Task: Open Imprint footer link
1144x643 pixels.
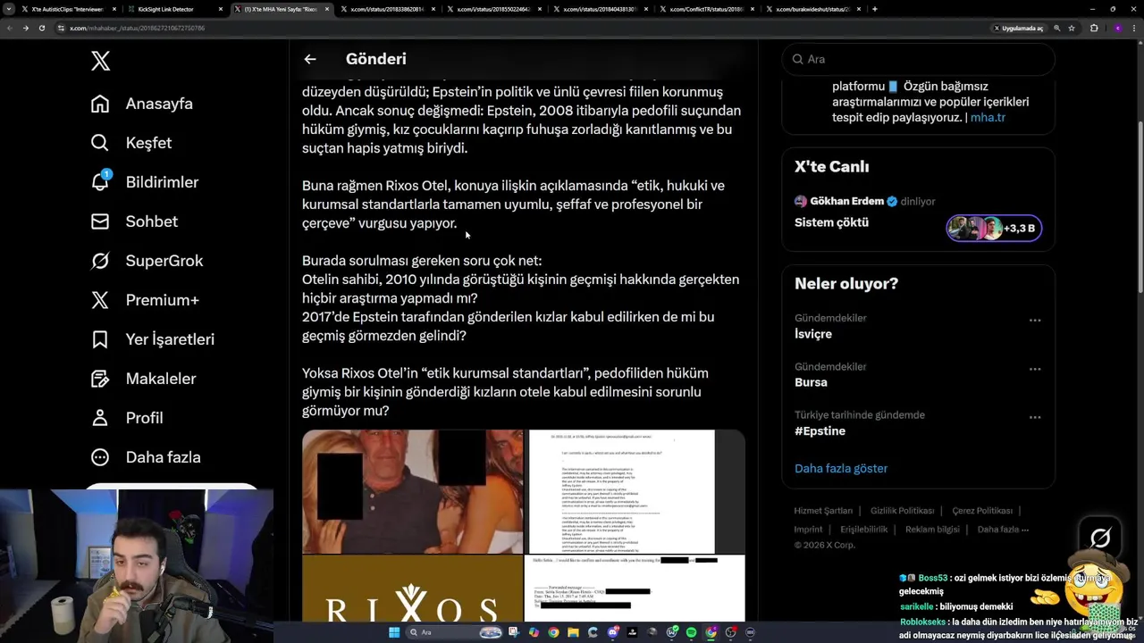Action: tap(808, 529)
